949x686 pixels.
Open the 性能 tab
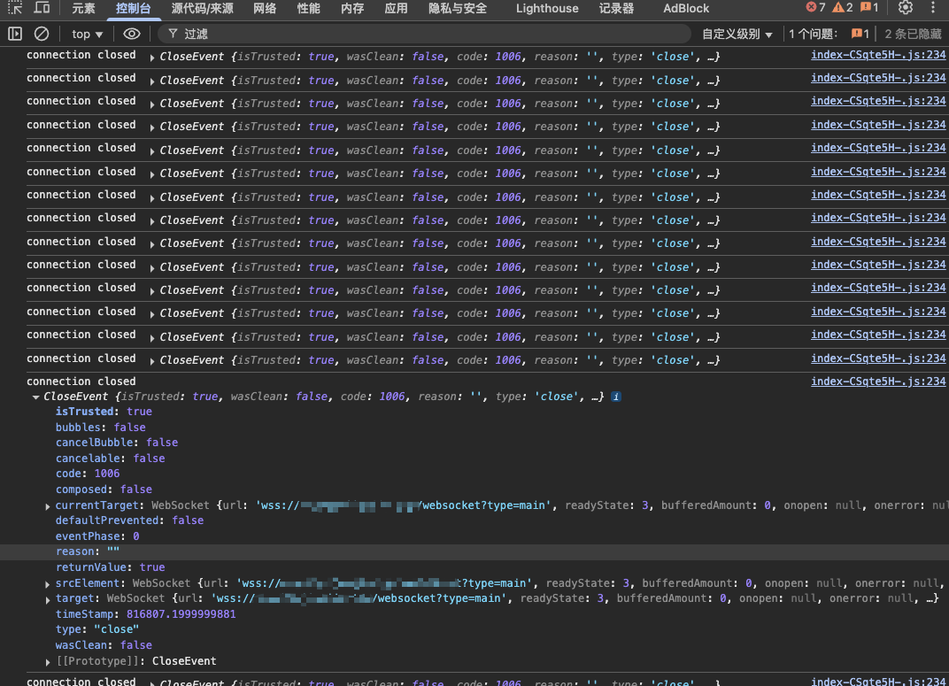pyautogui.click(x=309, y=9)
